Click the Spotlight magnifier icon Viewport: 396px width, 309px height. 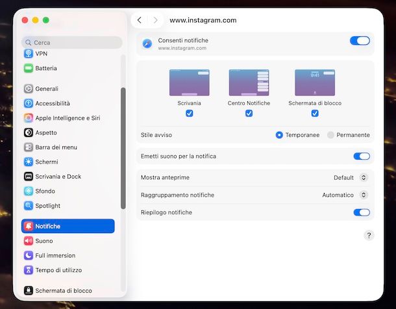click(x=29, y=206)
